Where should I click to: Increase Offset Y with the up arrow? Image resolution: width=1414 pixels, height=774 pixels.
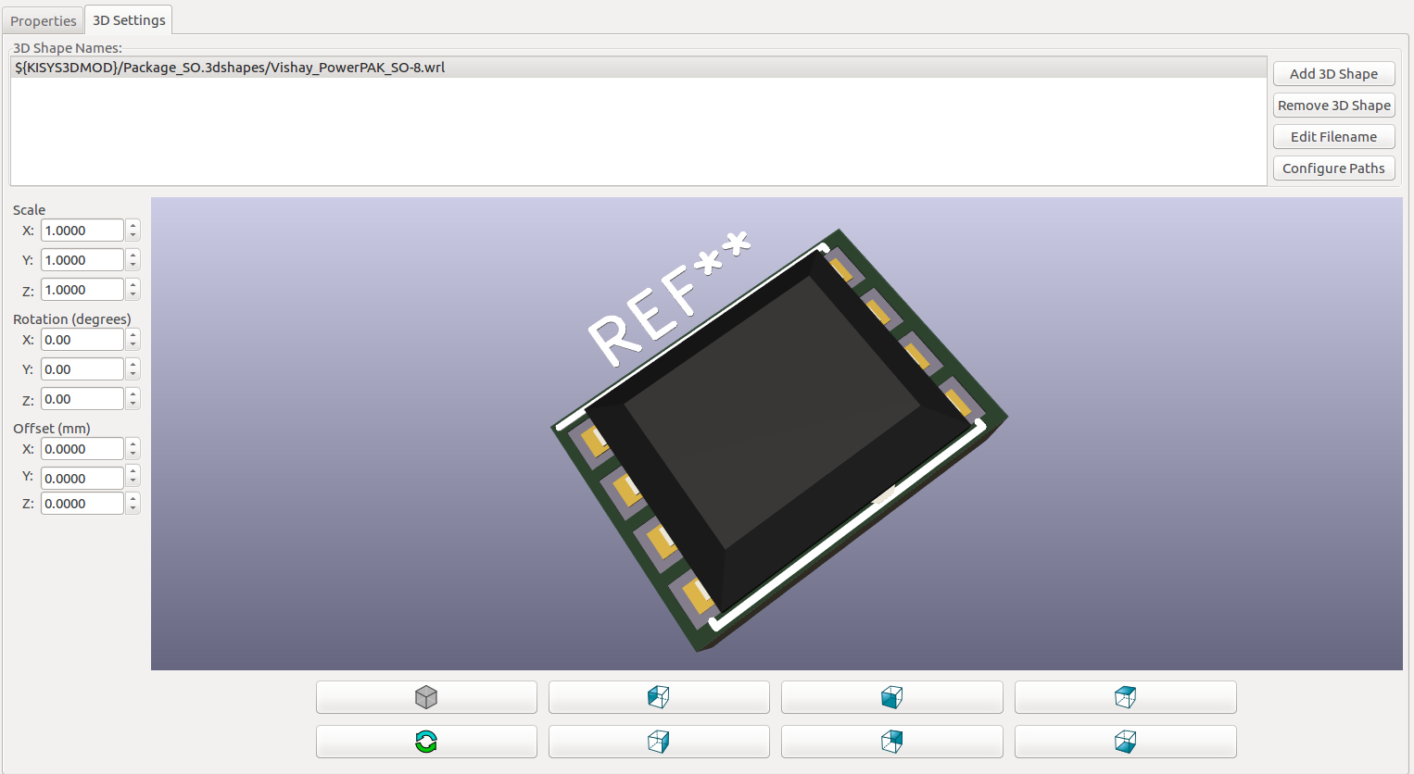coord(133,473)
